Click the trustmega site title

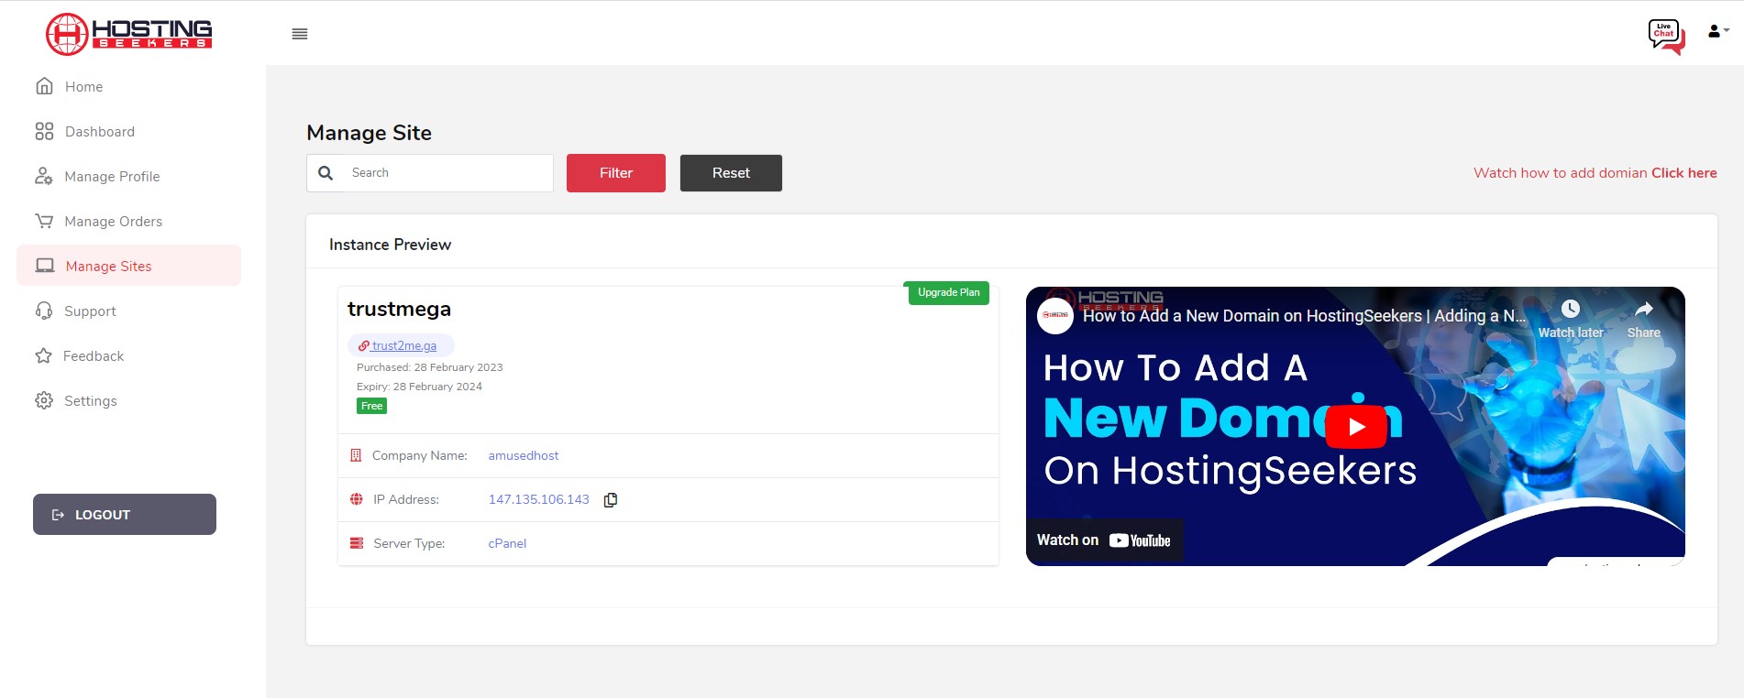(x=399, y=309)
